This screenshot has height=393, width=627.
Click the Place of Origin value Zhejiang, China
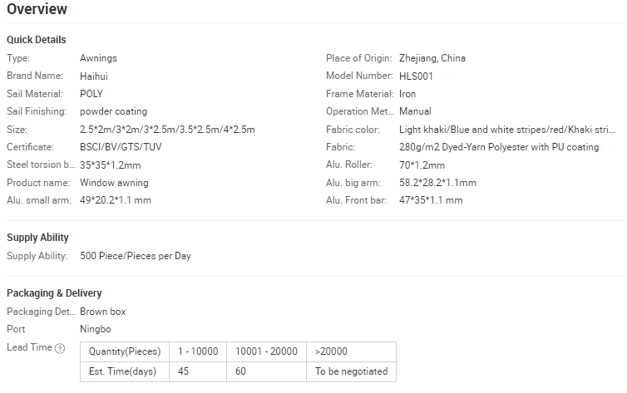(432, 58)
